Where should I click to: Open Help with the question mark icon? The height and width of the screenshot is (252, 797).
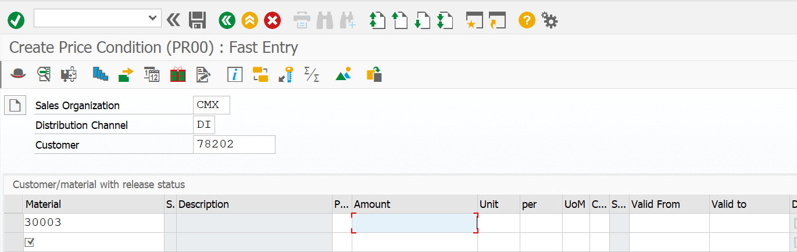[527, 20]
